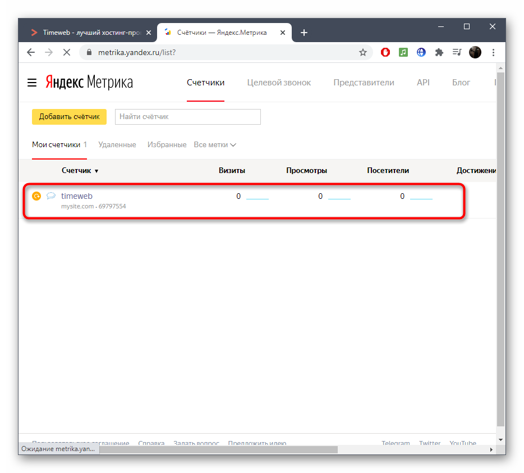524x473 pixels.
Task: Open the media control playlist icon
Action: coord(457,52)
